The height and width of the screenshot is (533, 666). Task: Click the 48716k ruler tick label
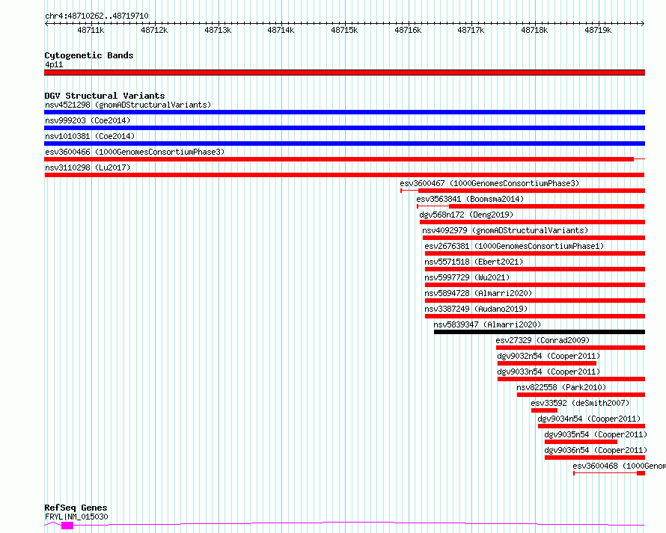[x=408, y=30]
